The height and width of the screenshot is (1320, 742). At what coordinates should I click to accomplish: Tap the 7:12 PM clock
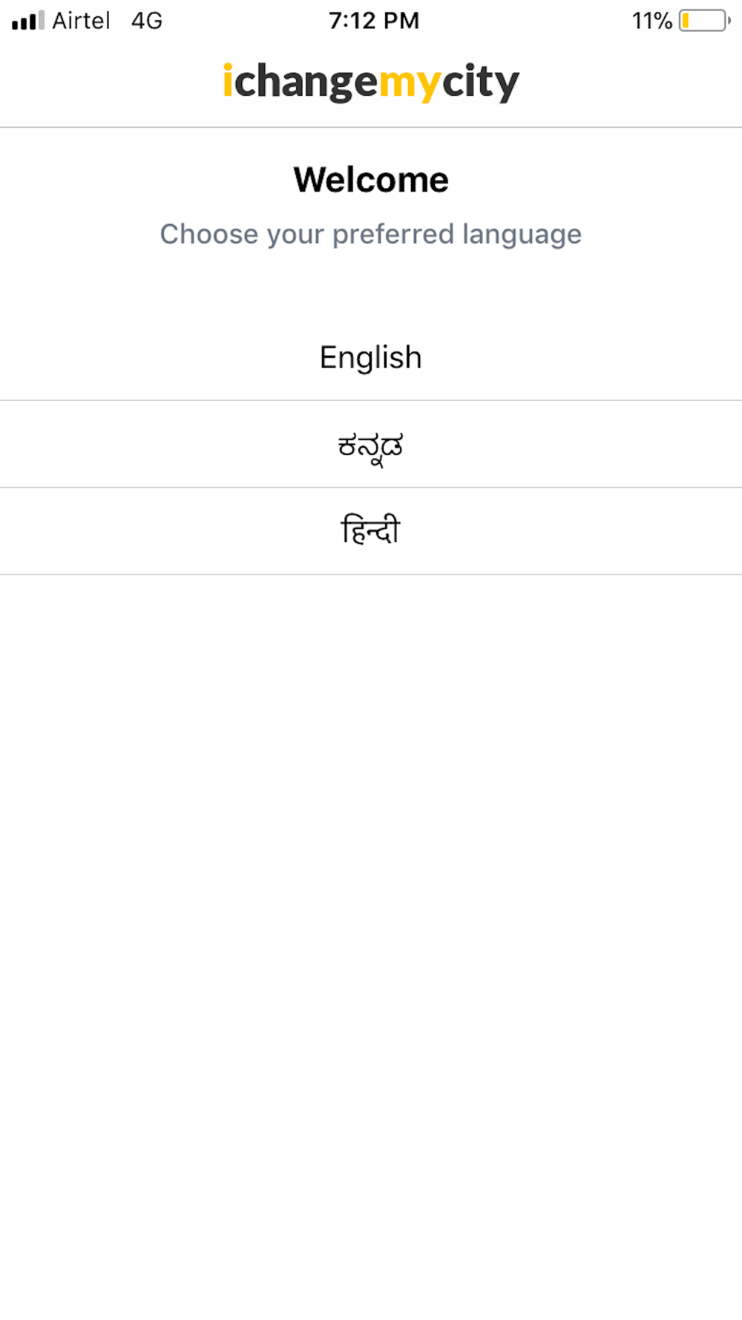(374, 20)
